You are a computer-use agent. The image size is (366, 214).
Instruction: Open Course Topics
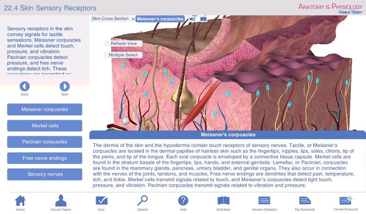tap(61, 203)
